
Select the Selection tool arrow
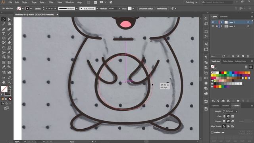pyautogui.click(x=4, y=19)
